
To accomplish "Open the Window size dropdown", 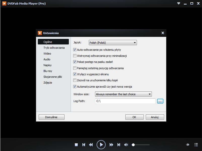I will pos(123,94).
